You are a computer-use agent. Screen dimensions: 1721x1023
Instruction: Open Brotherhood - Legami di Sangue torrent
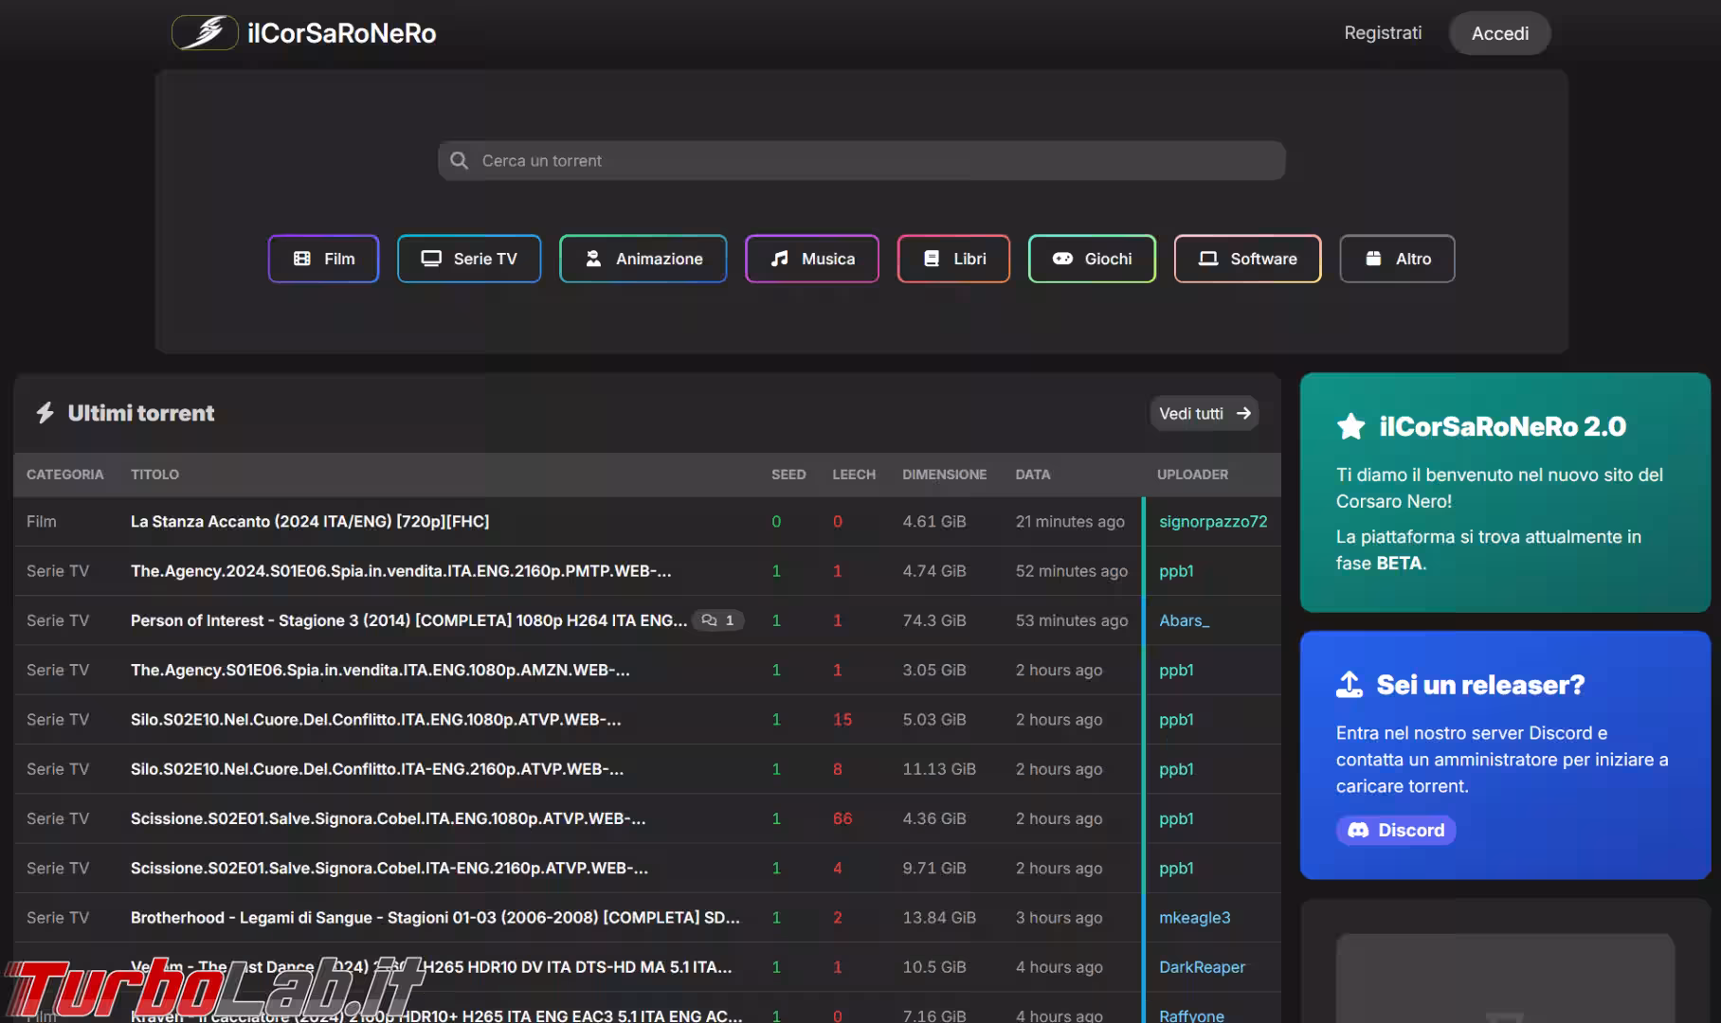pos(436,918)
